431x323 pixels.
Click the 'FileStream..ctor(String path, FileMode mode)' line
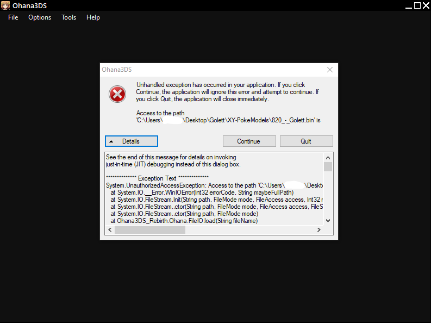pyautogui.click(x=184, y=214)
